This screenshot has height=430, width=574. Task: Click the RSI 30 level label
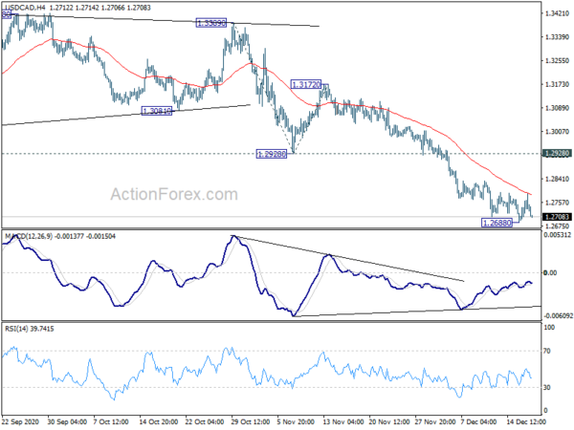[547, 388]
